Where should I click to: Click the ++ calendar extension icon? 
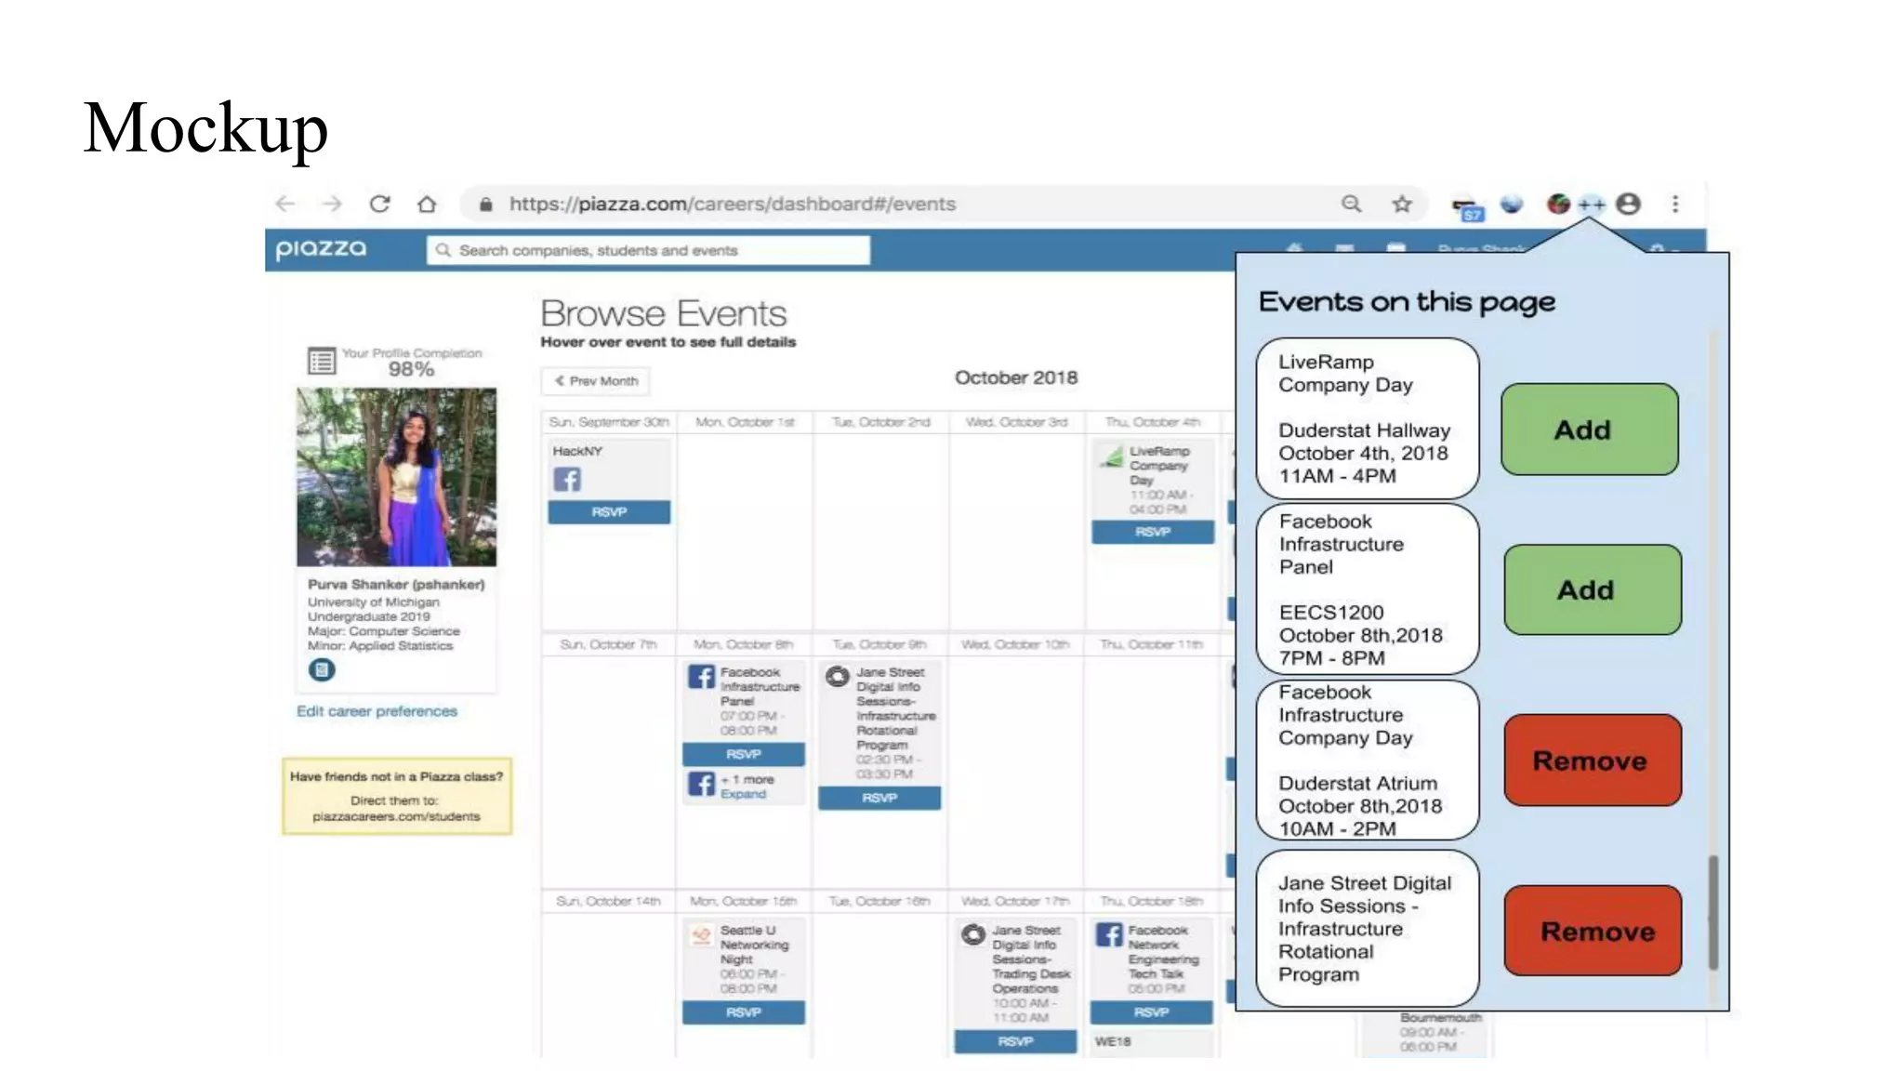[x=1591, y=205]
